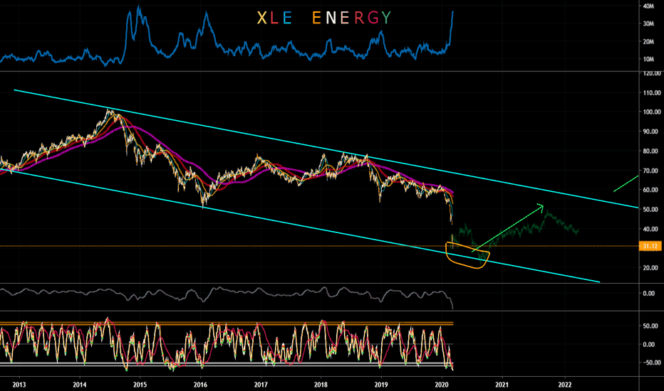The image size is (664, 391).
Task: Select the 2019 label on the time axis
Action: point(381,385)
